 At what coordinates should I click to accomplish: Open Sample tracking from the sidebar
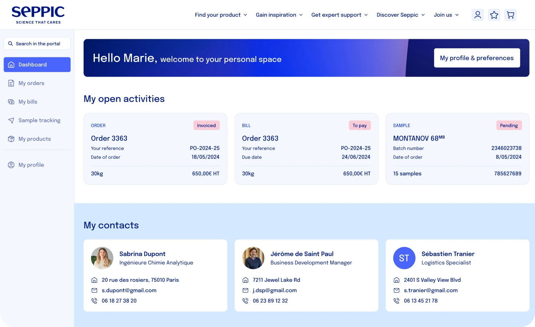(x=39, y=120)
